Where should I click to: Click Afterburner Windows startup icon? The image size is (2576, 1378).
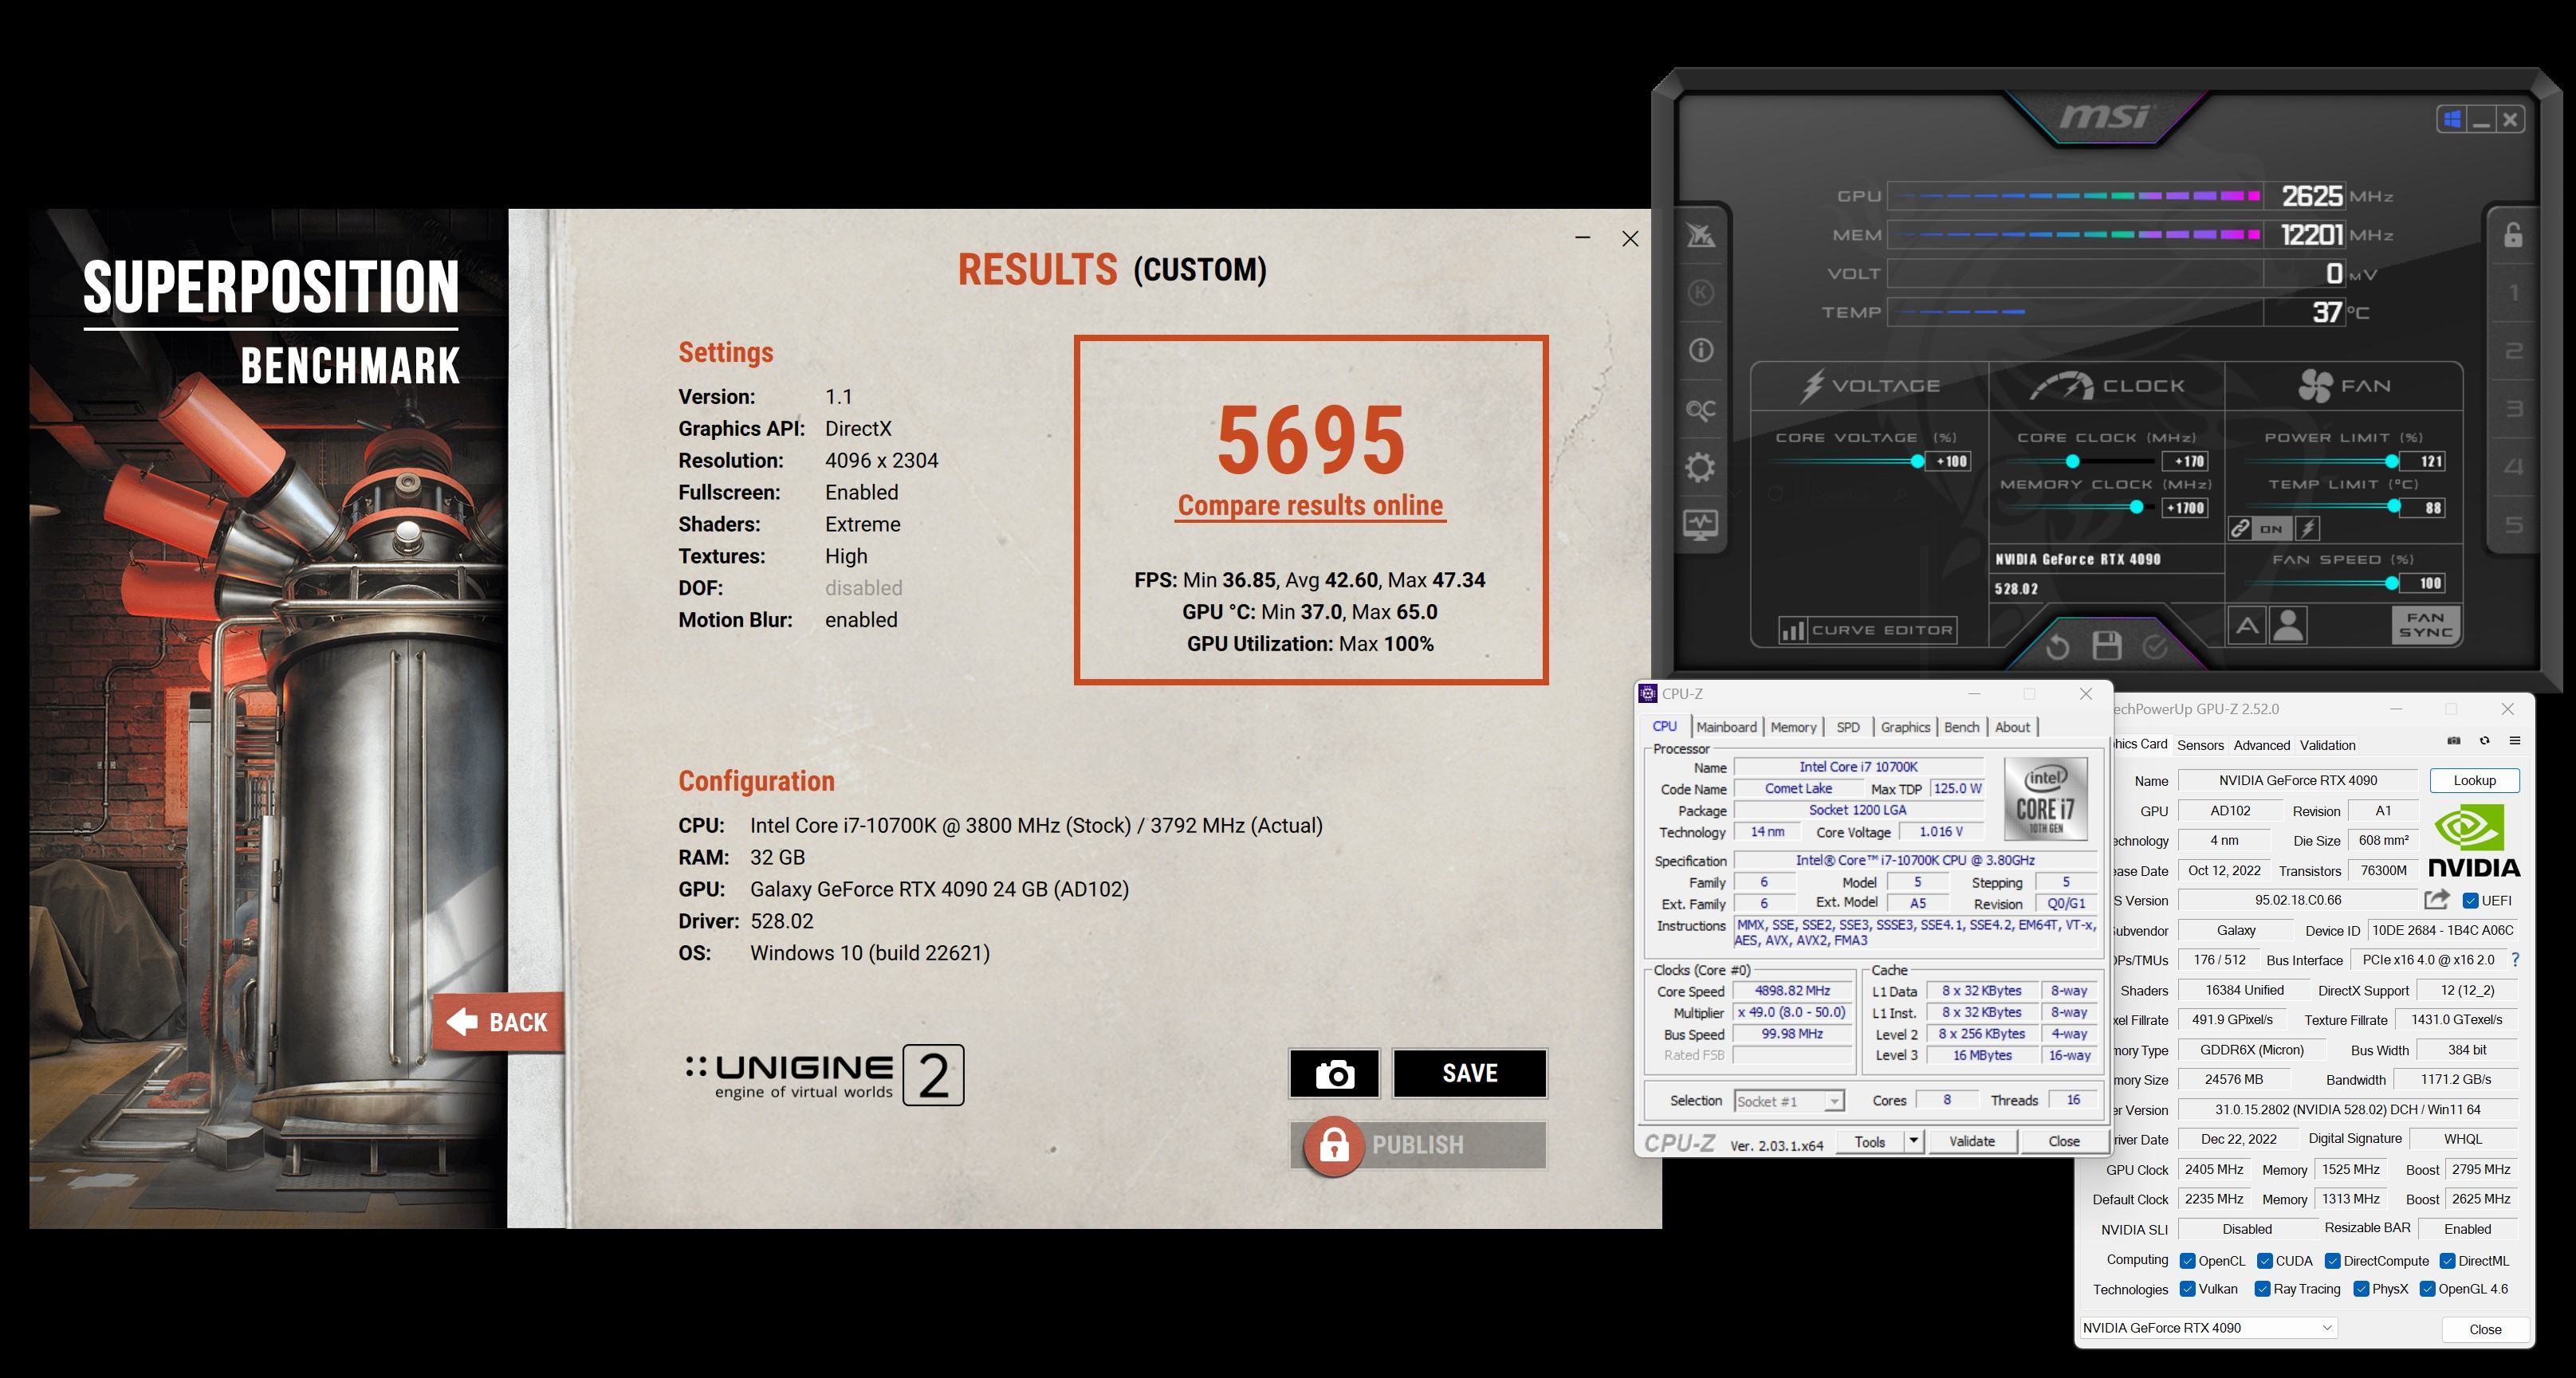click(2452, 120)
